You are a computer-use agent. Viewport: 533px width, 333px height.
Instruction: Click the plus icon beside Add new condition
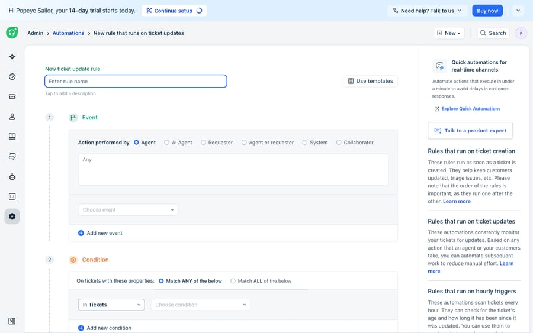pyautogui.click(x=81, y=328)
